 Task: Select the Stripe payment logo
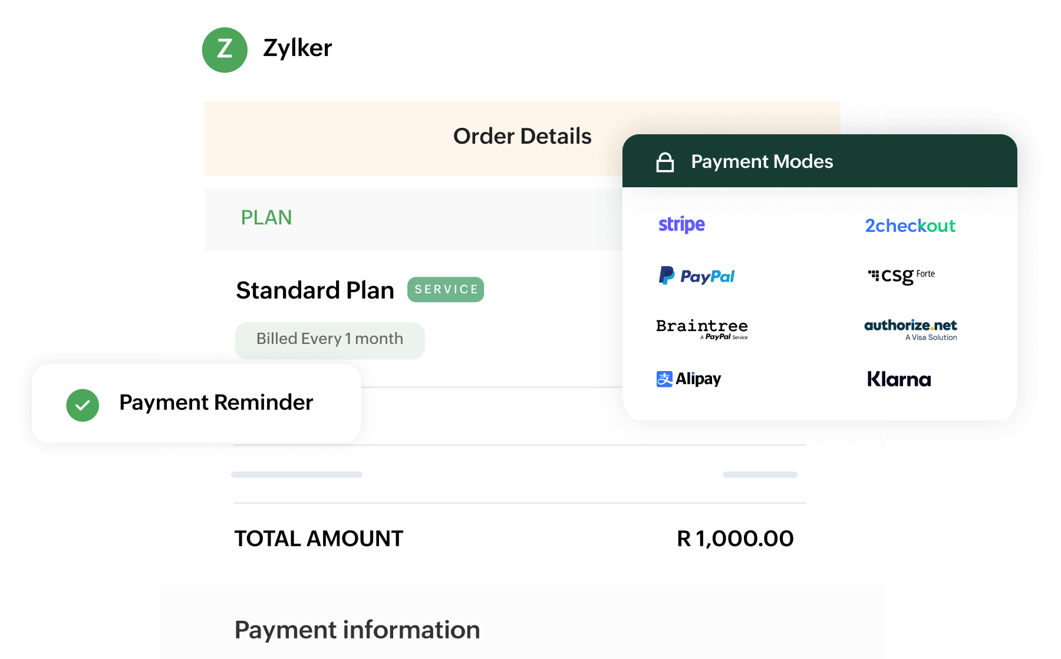click(x=681, y=224)
